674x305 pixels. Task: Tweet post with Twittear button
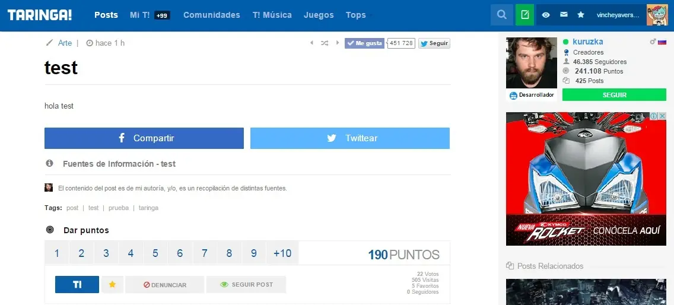[x=350, y=138]
